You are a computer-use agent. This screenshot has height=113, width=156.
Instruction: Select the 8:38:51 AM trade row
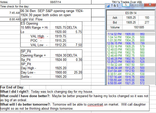click(x=131, y=74)
